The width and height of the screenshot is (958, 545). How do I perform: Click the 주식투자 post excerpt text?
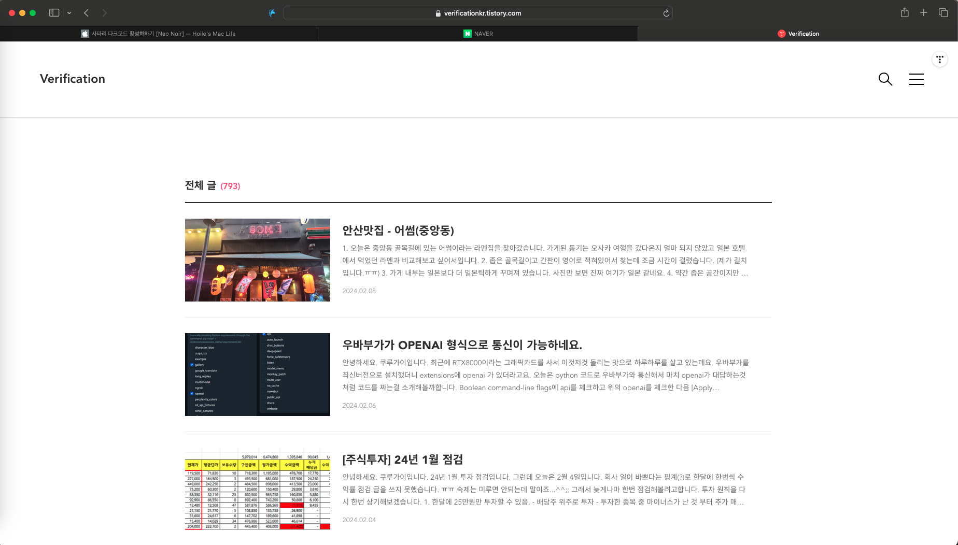tap(544, 490)
